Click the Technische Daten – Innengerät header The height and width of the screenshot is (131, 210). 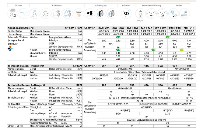click(x=25, y=65)
